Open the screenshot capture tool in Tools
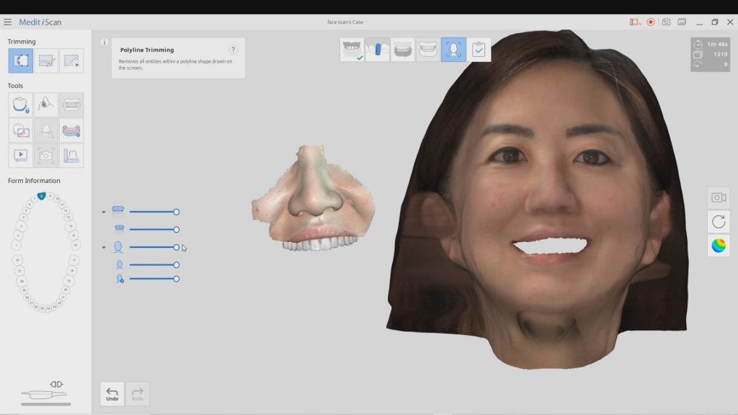This screenshot has width=738, height=415. [46, 155]
